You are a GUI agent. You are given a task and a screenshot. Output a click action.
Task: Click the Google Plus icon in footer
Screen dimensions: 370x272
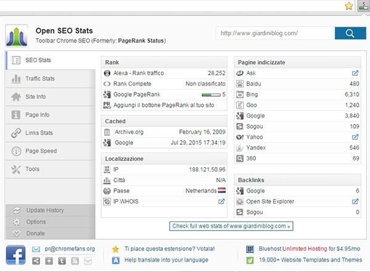pos(49,261)
